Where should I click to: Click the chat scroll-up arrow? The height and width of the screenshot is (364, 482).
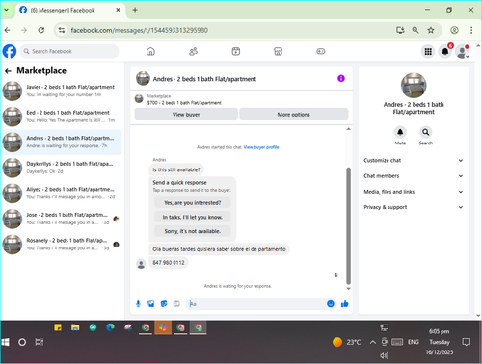tap(348, 129)
